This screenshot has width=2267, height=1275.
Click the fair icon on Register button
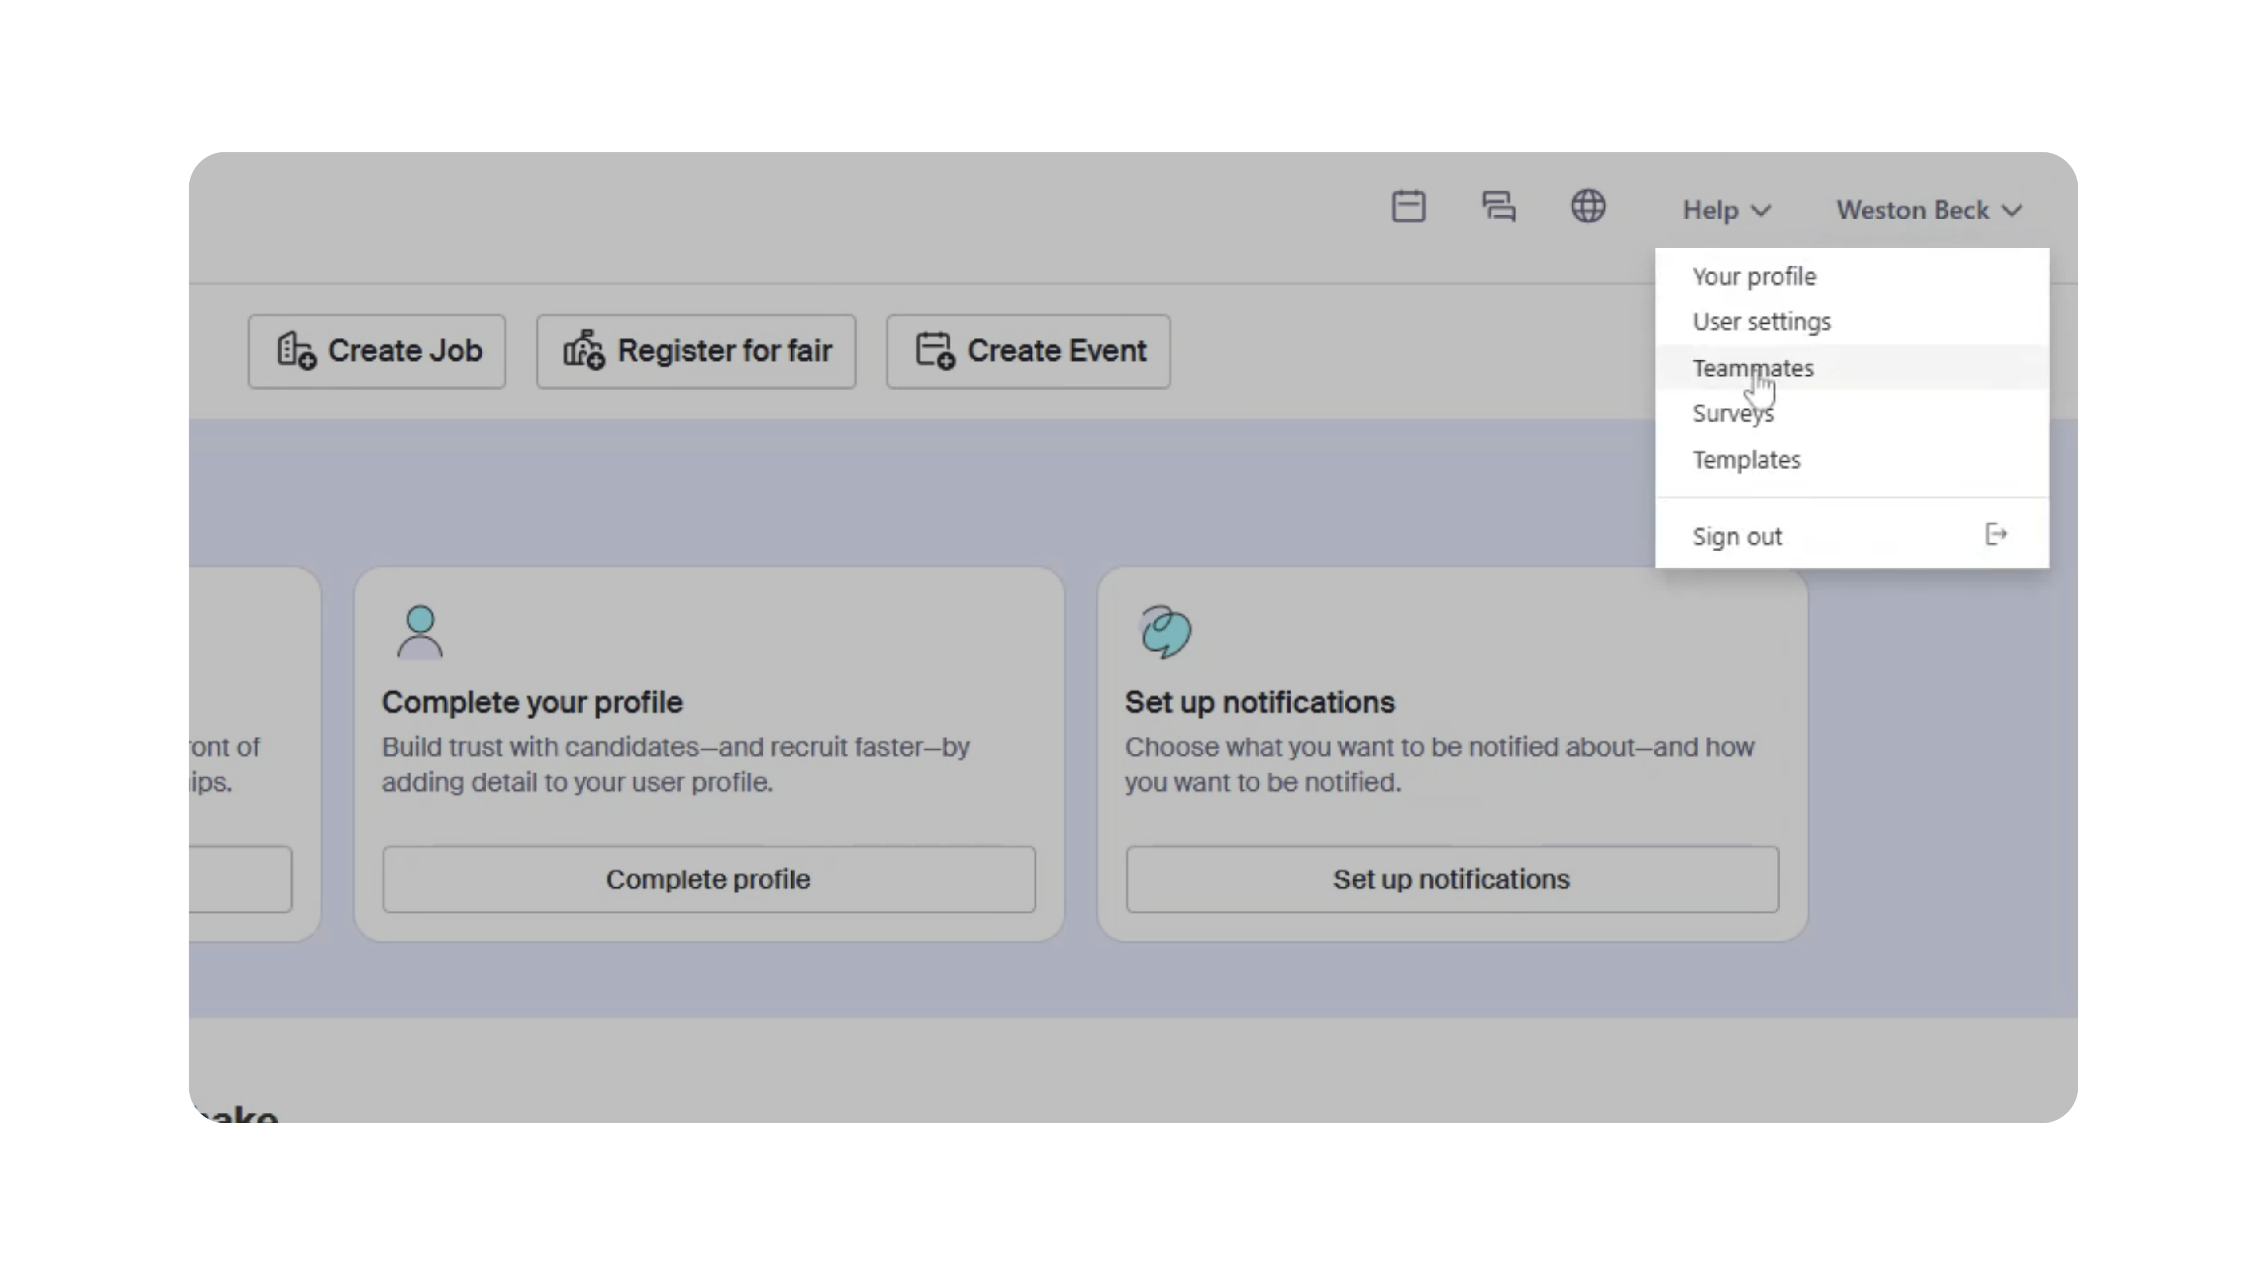(x=584, y=351)
